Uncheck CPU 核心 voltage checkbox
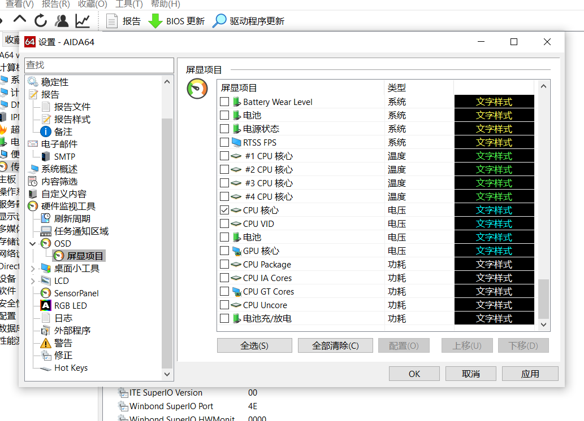This screenshot has width=584, height=421. tap(224, 210)
